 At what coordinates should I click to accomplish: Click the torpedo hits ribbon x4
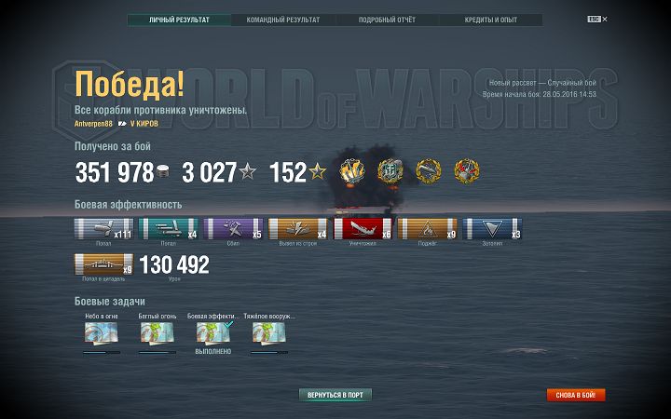(168, 229)
